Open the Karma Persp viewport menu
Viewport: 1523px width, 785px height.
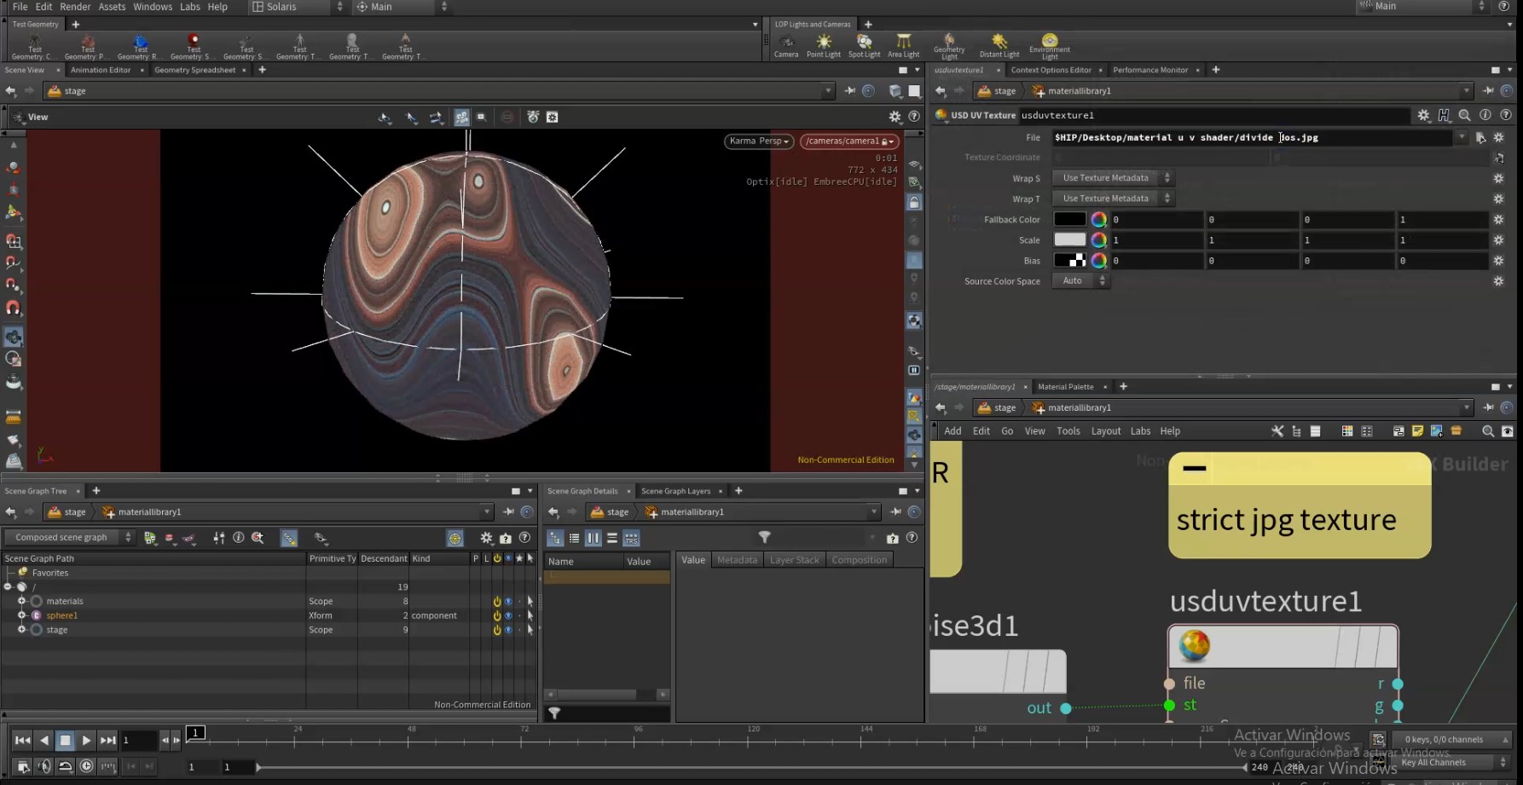[x=758, y=141]
